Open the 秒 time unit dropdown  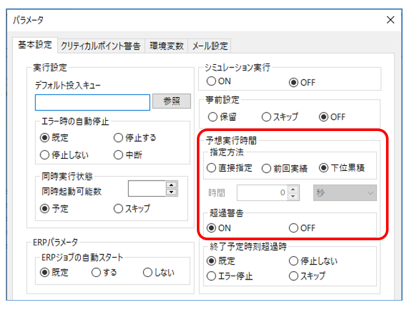(x=344, y=192)
